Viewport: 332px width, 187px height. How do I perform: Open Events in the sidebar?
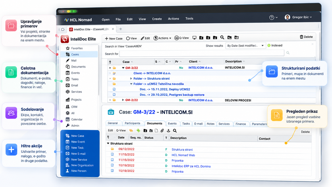tap(73, 73)
